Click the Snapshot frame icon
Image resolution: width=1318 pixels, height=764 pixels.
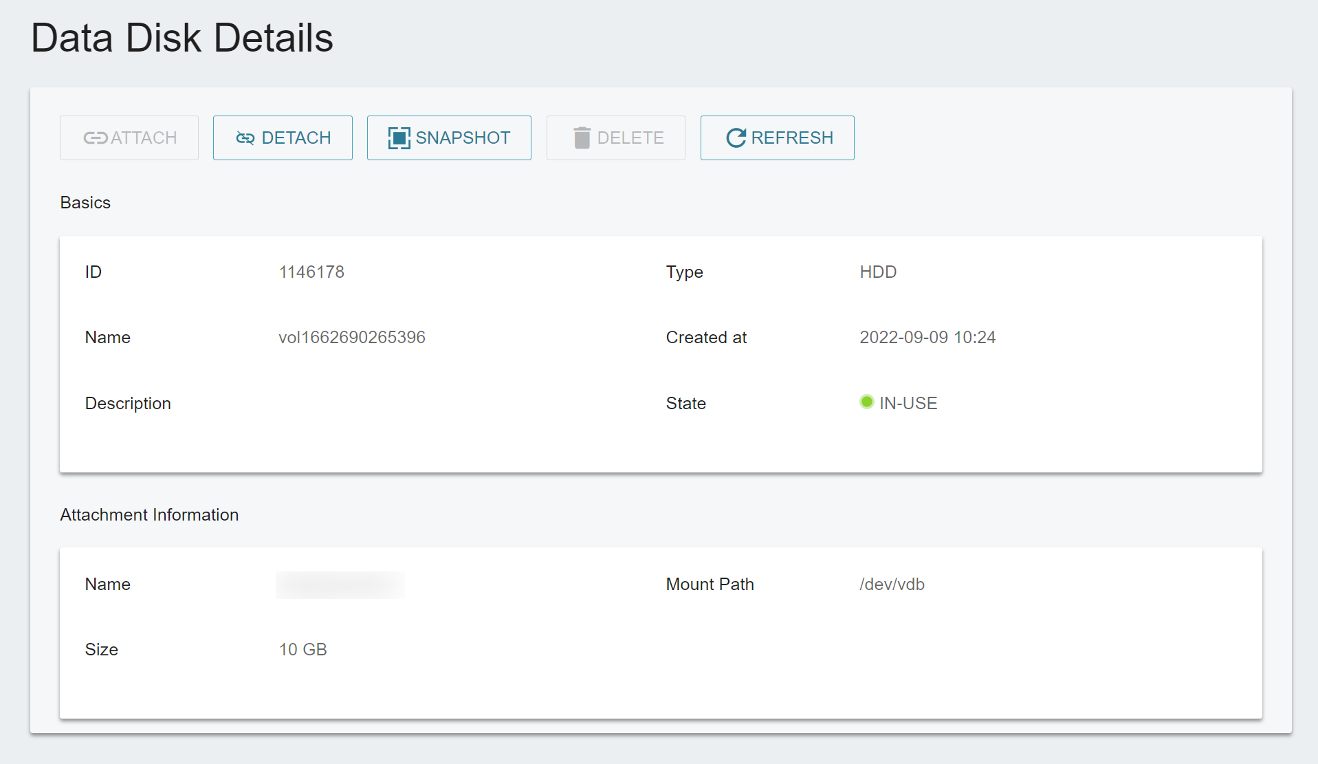coord(399,138)
